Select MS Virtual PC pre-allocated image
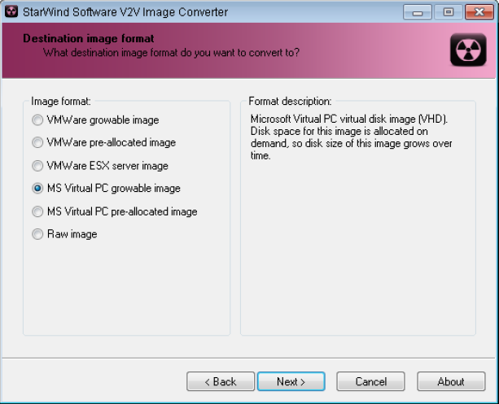 point(37,211)
